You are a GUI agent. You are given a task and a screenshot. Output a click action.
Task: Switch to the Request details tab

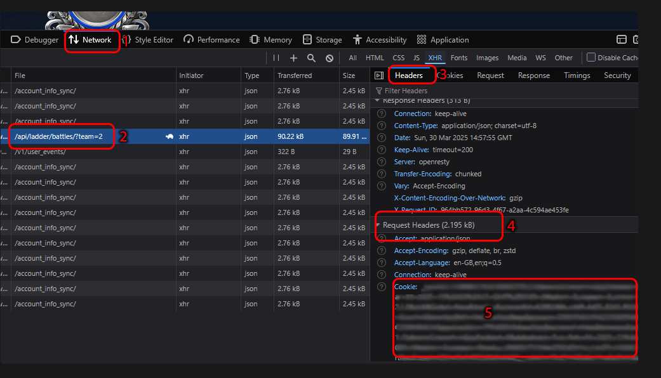tap(490, 75)
